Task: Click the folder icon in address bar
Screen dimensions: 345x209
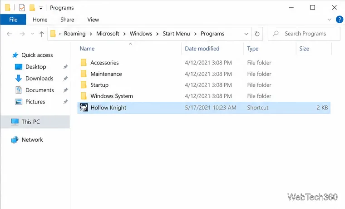Action: 53,34
